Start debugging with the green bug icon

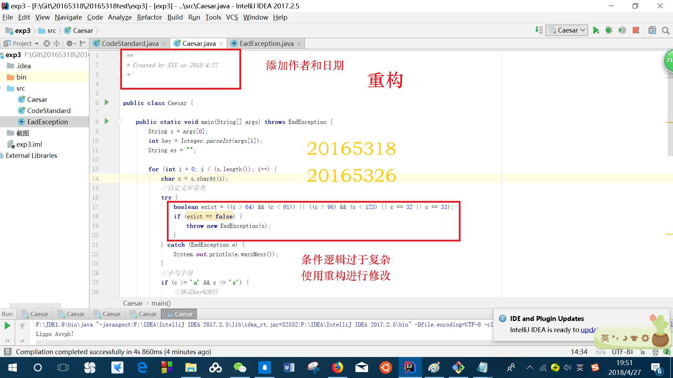point(609,30)
